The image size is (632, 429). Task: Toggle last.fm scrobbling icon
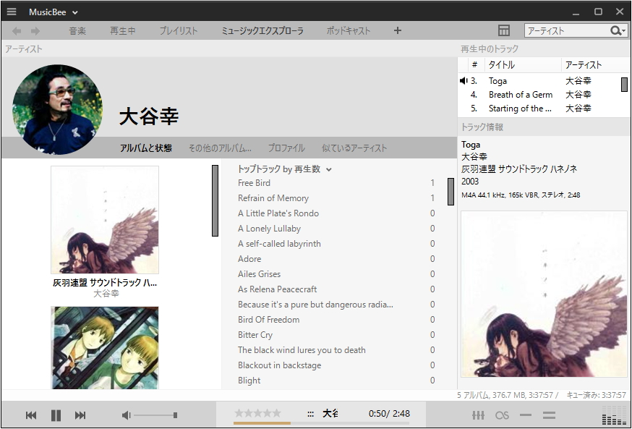click(502, 415)
